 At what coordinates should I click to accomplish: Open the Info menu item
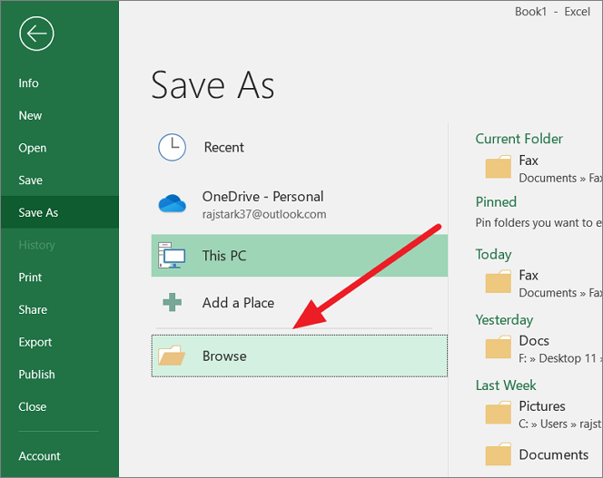point(60,83)
